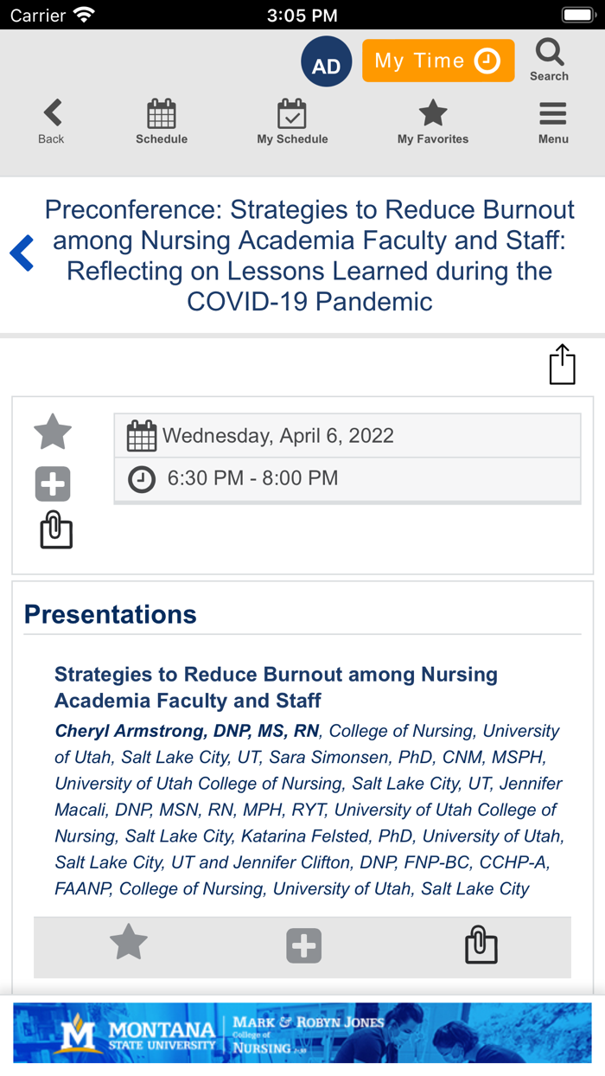Screen dimensions: 605x1076
Task: Switch to My Schedule tab
Action: pyautogui.click(x=292, y=122)
